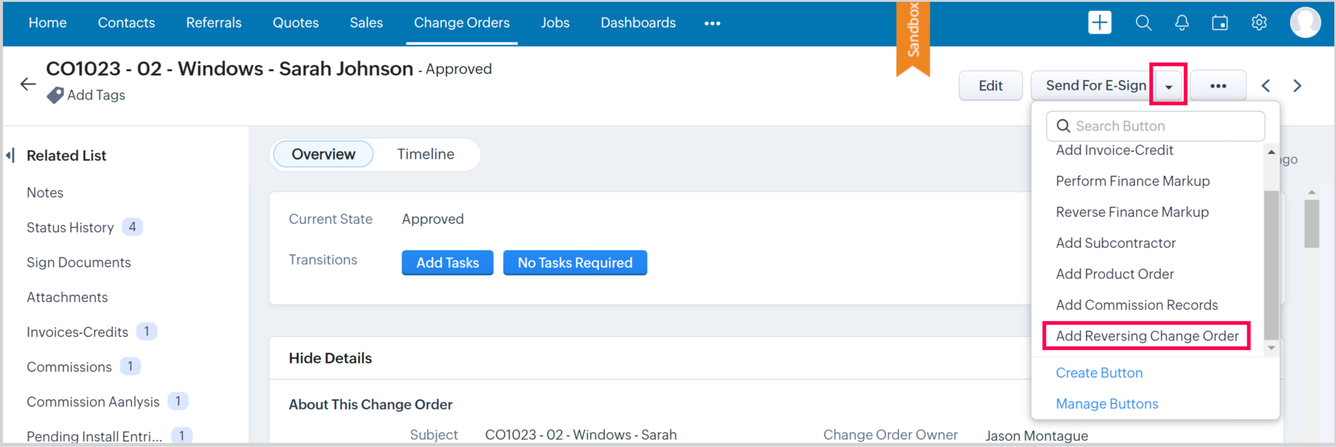The height and width of the screenshot is (447, 1336).
Task: Collapse the Related List sidebar
Action: click(10, 155)
